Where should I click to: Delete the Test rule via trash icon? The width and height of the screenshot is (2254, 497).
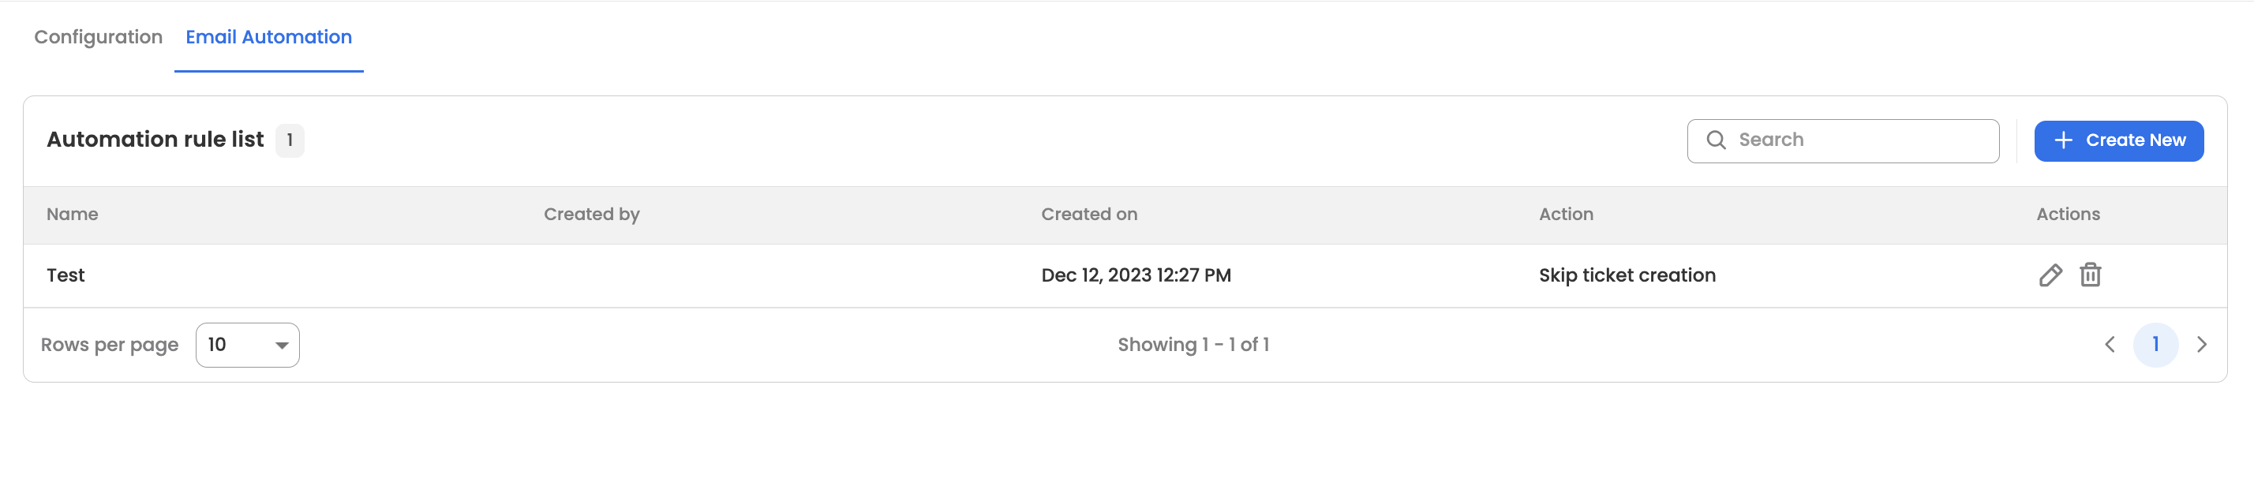click(2090, 275)
